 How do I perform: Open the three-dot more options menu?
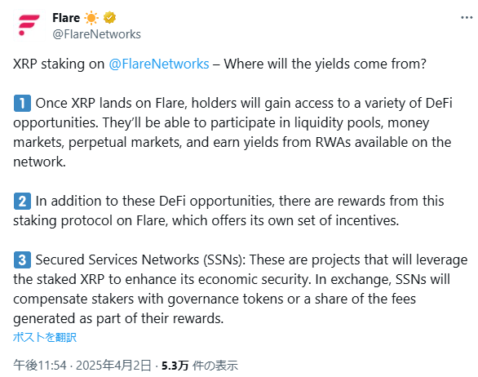click(467, 18)
